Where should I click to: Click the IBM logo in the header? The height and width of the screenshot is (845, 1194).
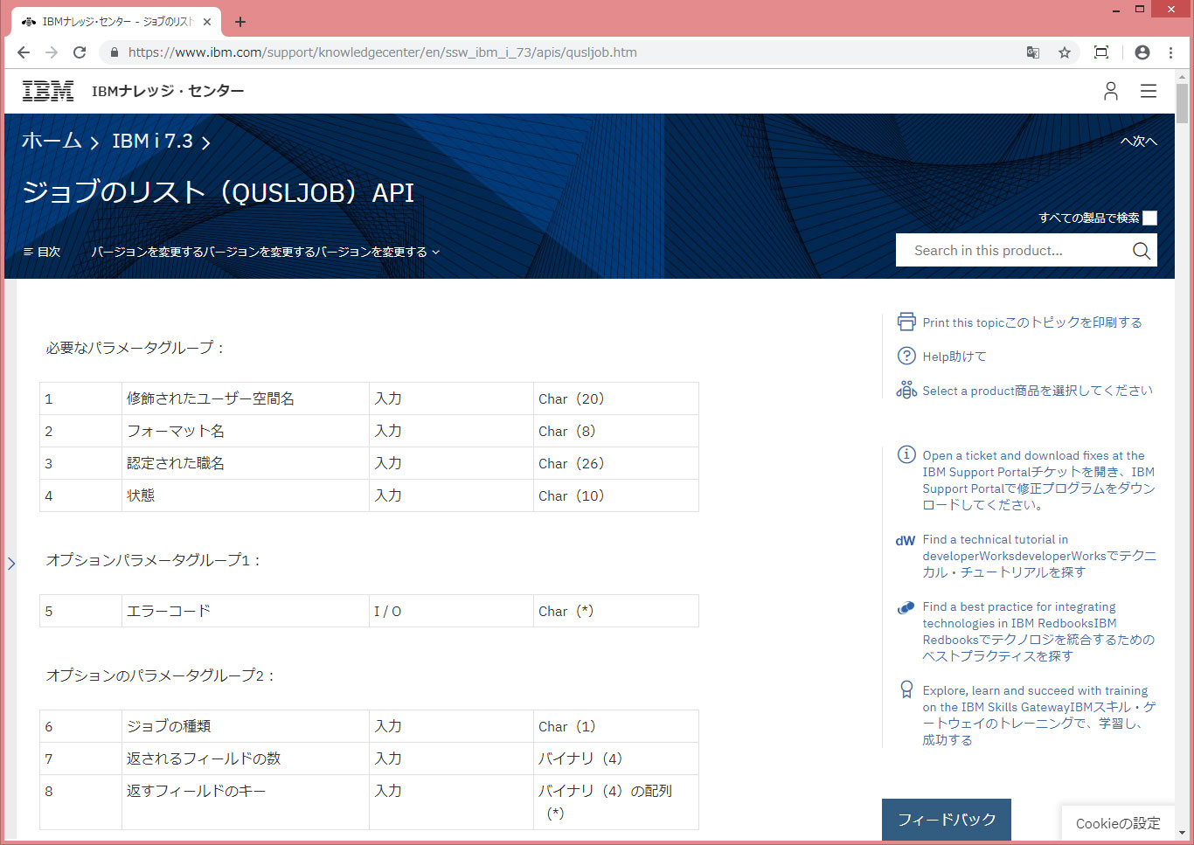pyautogui.click(x=48, y=91)
